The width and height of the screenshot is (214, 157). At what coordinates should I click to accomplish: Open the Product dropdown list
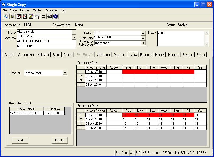66,73
